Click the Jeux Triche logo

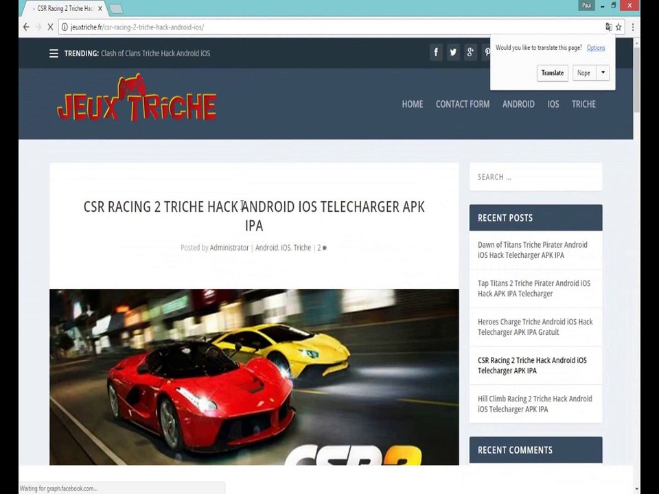[137, 98]
